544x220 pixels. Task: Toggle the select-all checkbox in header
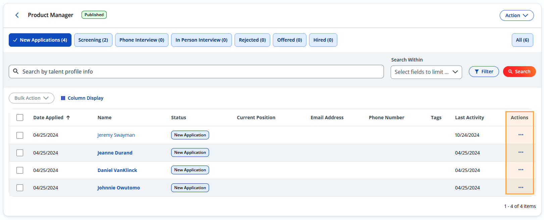[20, 118]
